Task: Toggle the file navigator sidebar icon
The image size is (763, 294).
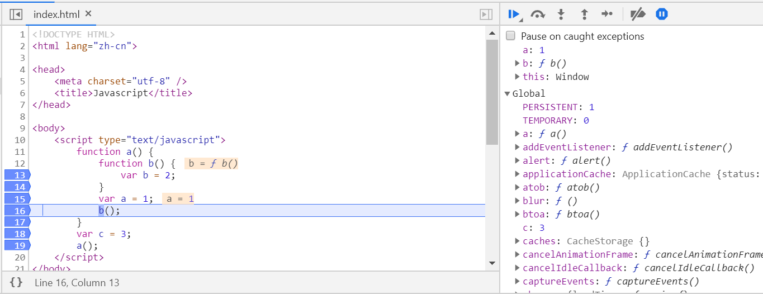Action: [16, 15]
